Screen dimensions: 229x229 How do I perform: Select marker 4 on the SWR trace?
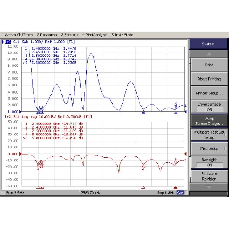point(144,111)
